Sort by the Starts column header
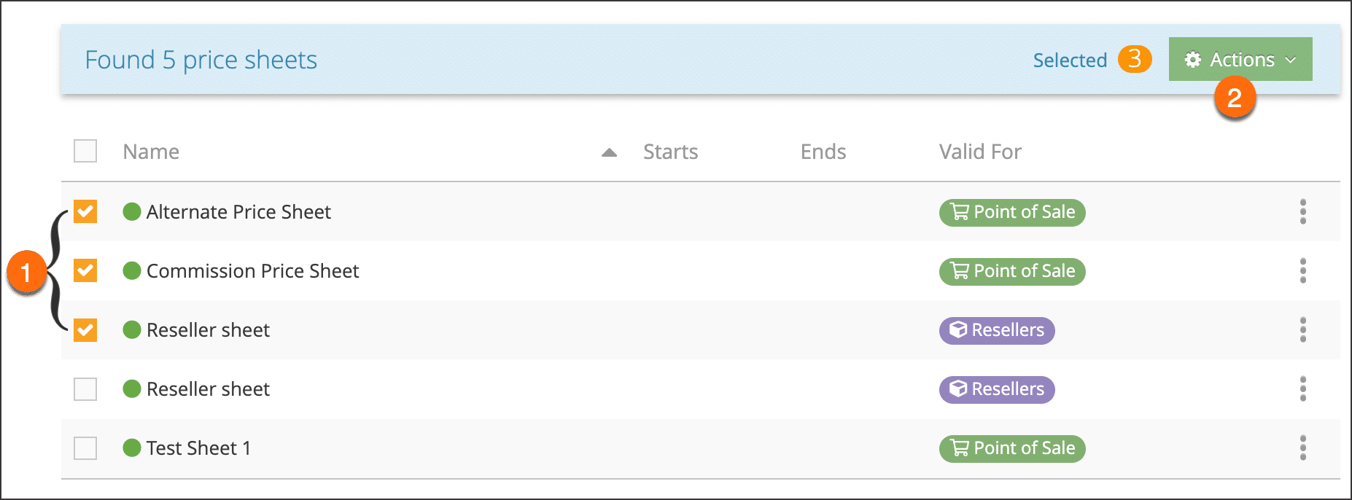Image resolution: width=1352 pixels, height=500 pixels. click(670, 152)
